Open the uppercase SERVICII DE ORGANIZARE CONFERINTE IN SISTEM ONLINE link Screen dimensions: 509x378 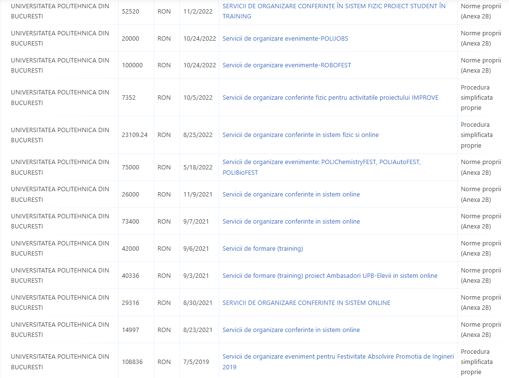coord(306,302)
